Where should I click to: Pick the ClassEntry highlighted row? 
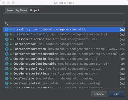coord(64,29)
